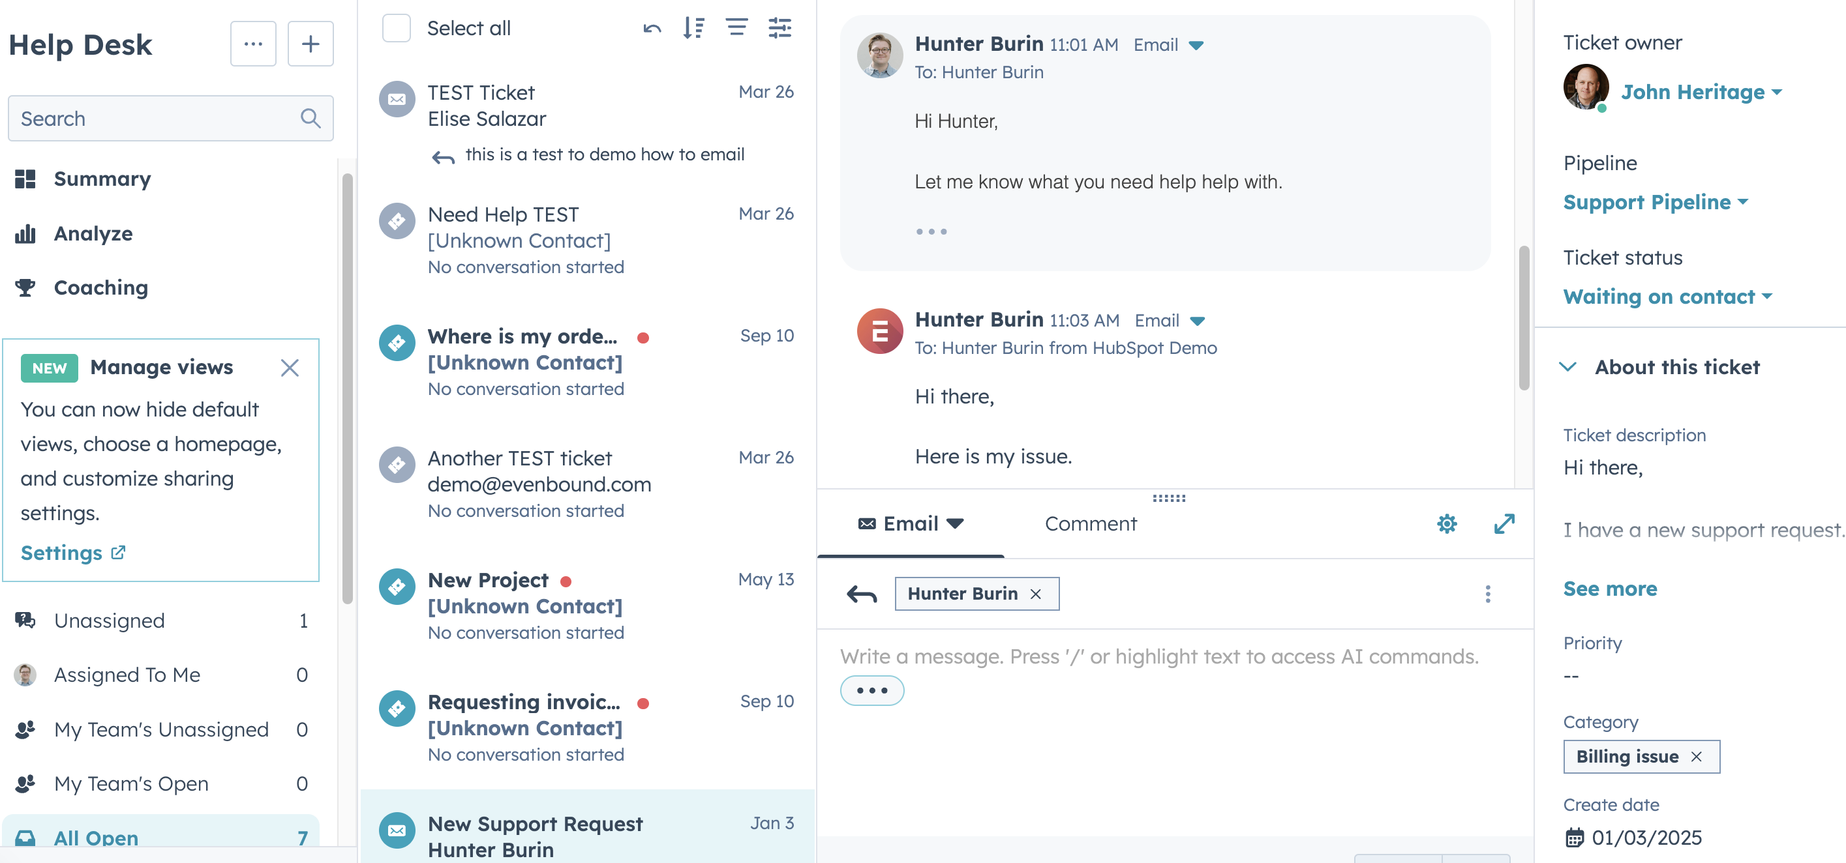Screen dimensions: 1846x863
Task: Open the Ticket status Waiting on contact dropdown
Action: pyautogui.click(x=1667, y=297)
